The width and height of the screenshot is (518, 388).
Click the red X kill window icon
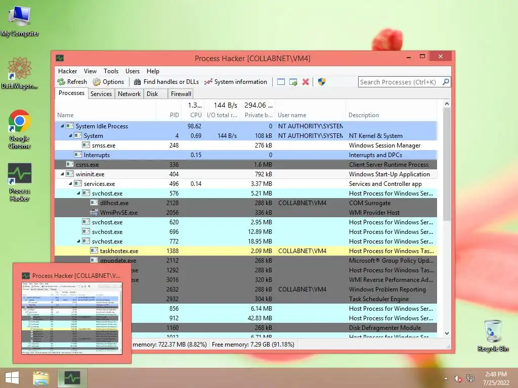point(306,82)
